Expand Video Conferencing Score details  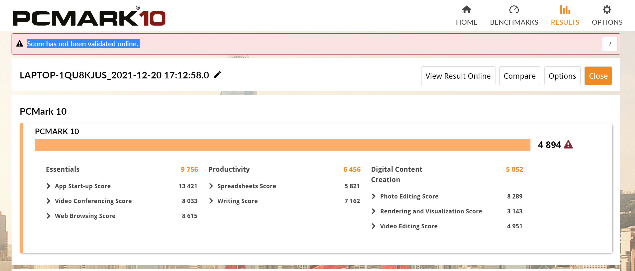[x=48, y=201]
